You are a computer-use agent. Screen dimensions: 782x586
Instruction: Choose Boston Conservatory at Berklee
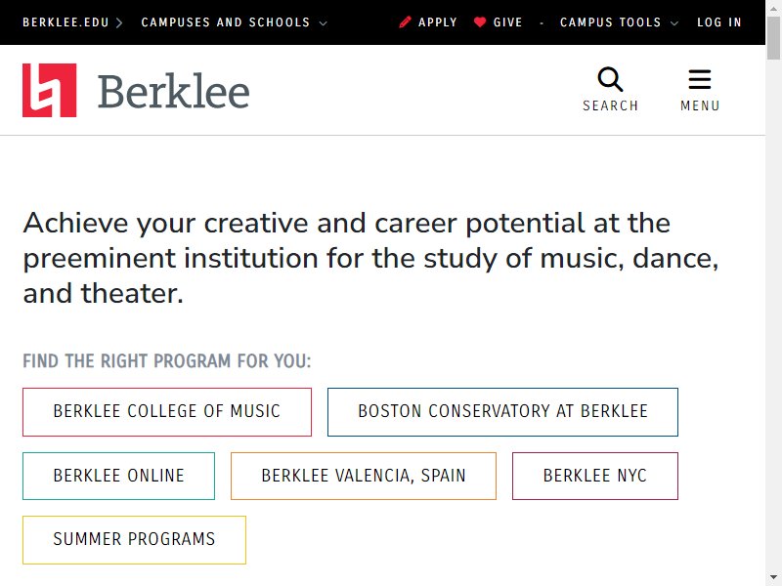point(502,412)
